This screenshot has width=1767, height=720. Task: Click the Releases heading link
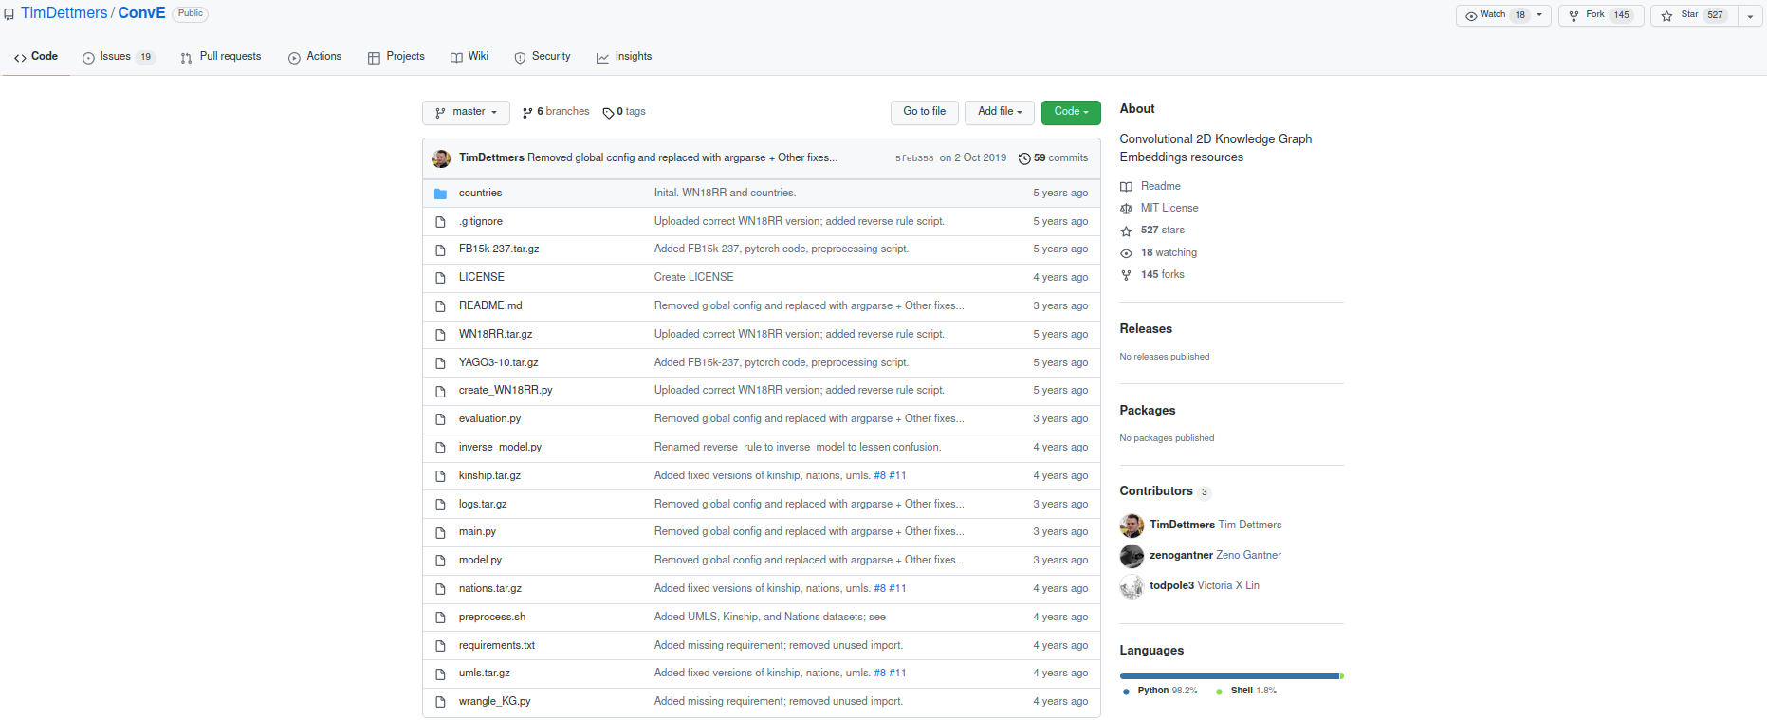(x=1146, y=329)
